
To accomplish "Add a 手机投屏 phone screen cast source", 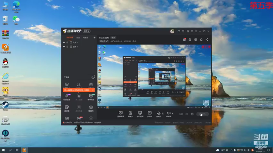I will click(x=140, y=114).
